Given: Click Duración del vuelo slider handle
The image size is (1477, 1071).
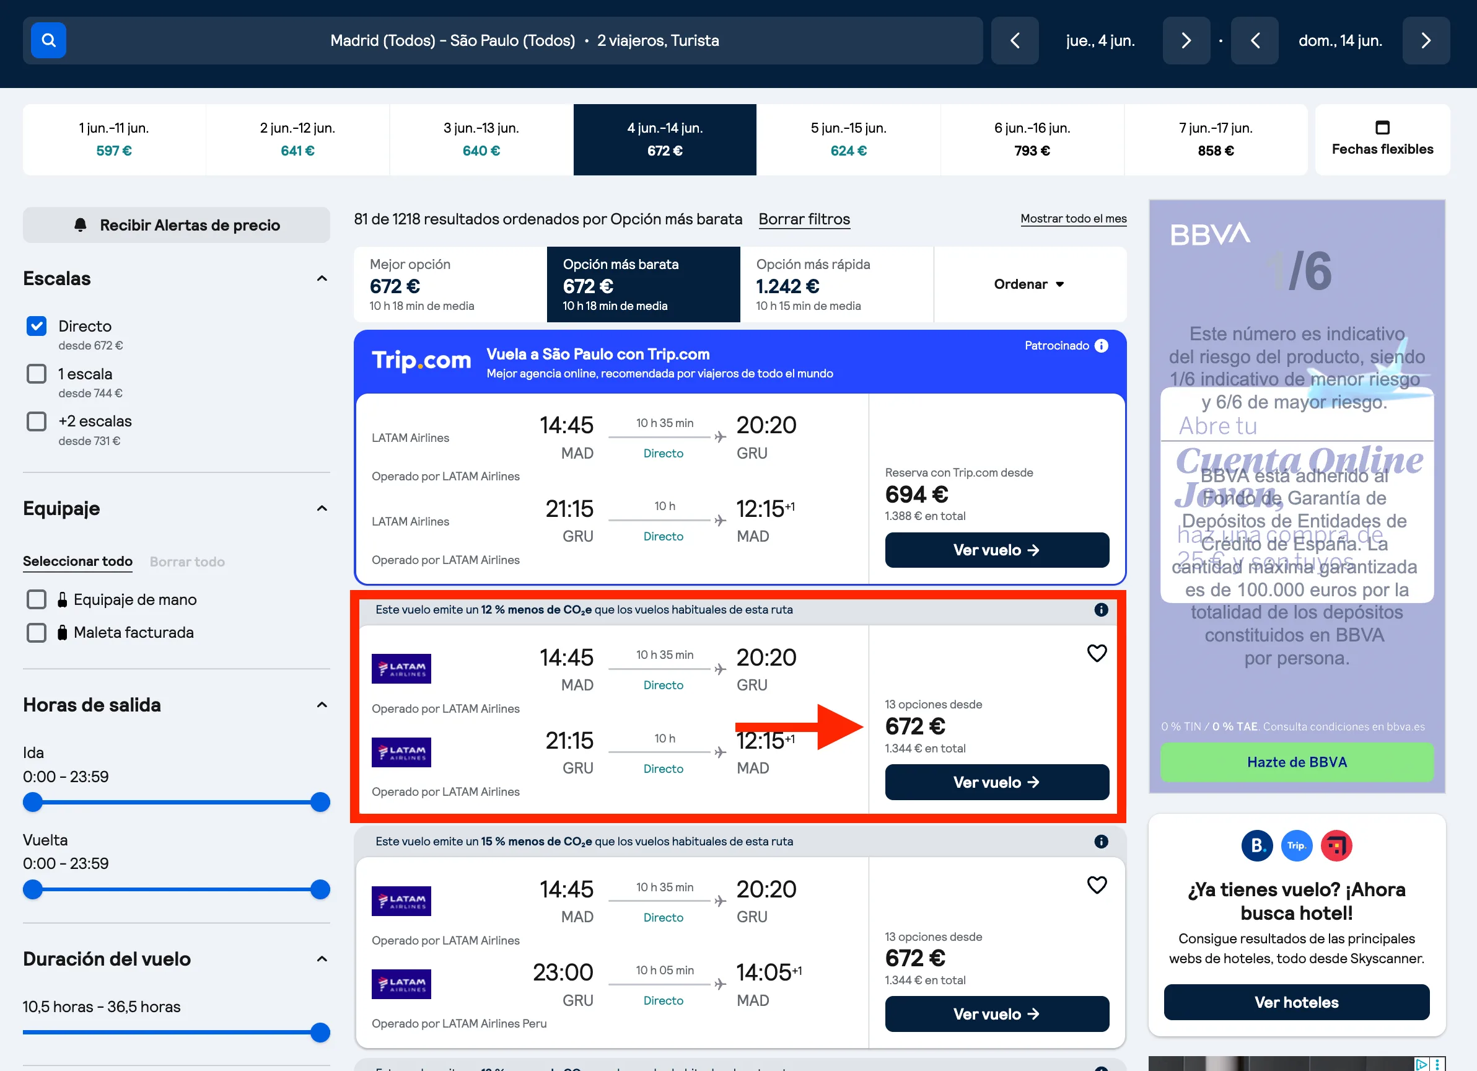Looking at the screenshot, I should [320, 1033].
